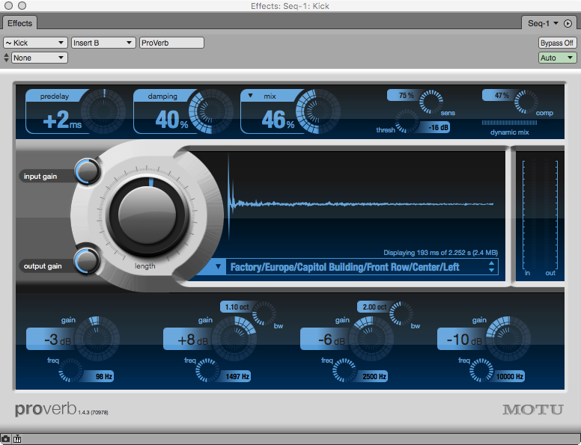581x445 pixels.
Task: Click the 'Displaying 193 ms of 2.252 s' text
Action: (x=440, y=253)
